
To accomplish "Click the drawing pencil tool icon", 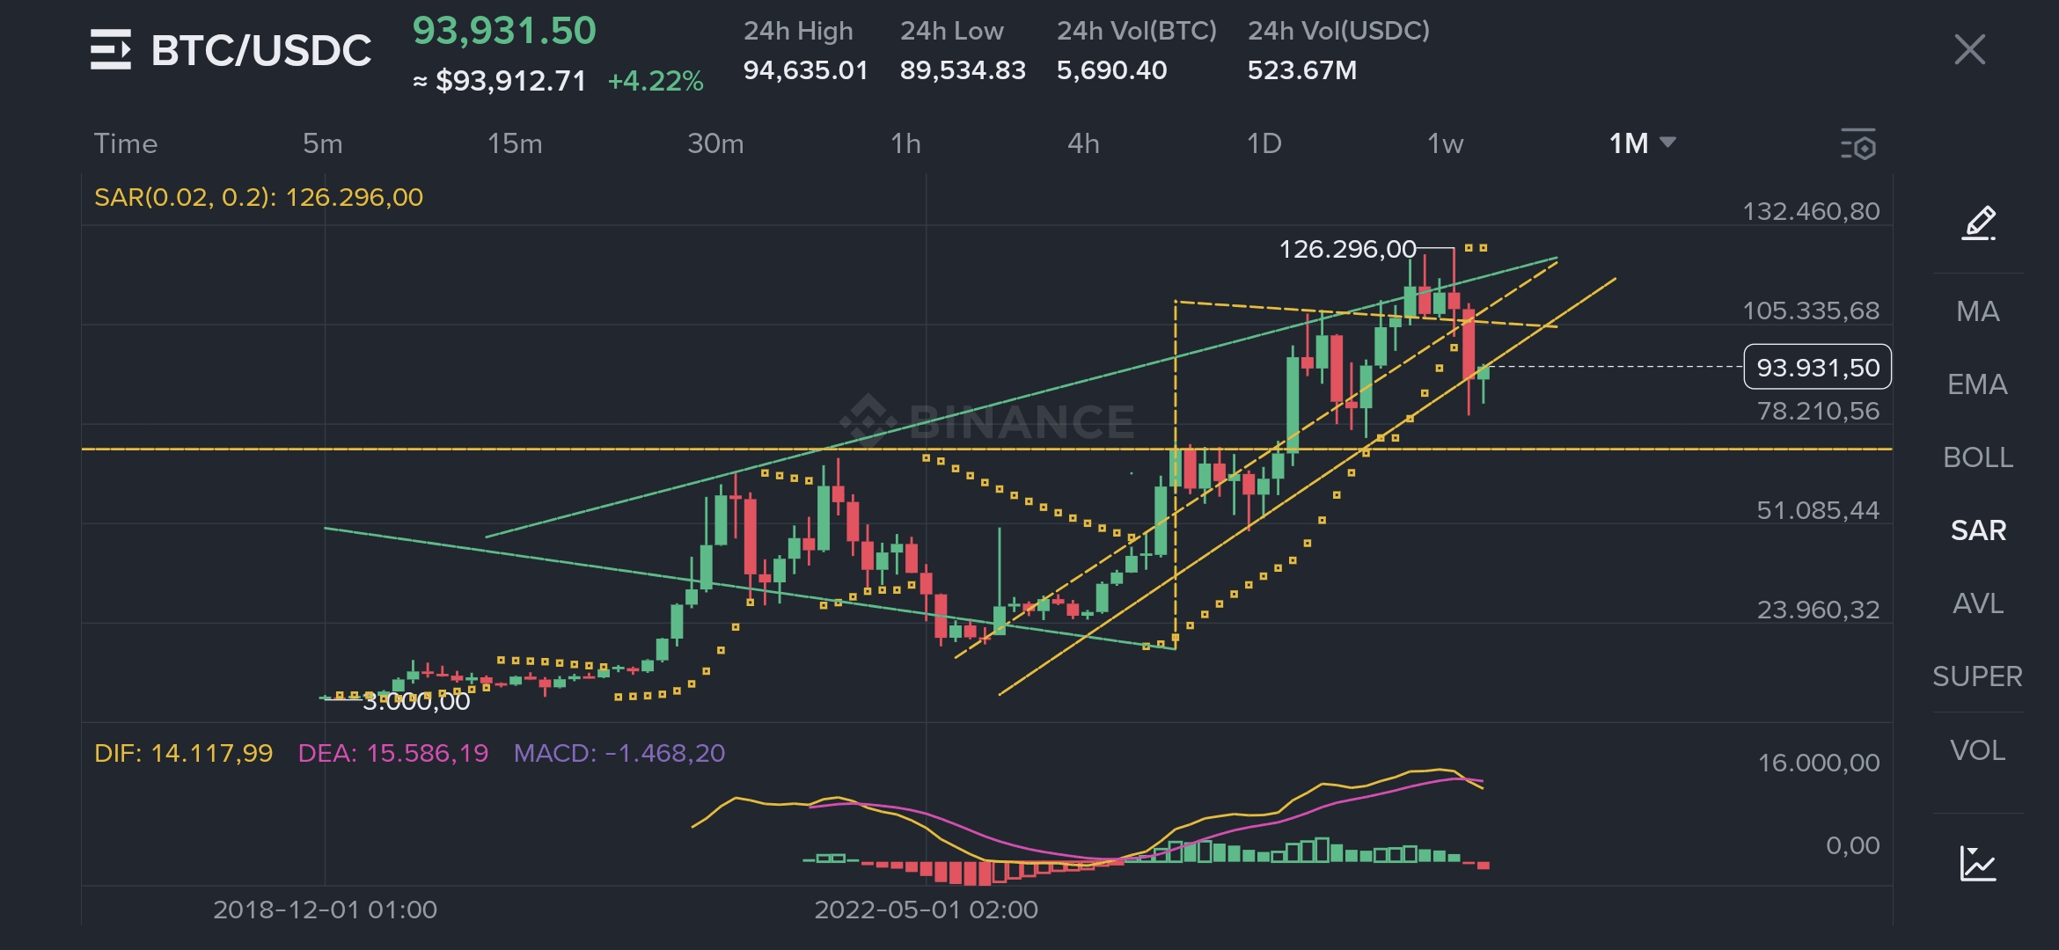I will pos(1978,223).
